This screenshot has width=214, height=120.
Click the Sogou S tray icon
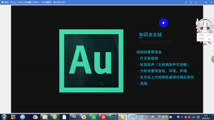click(x=153, y=117)
